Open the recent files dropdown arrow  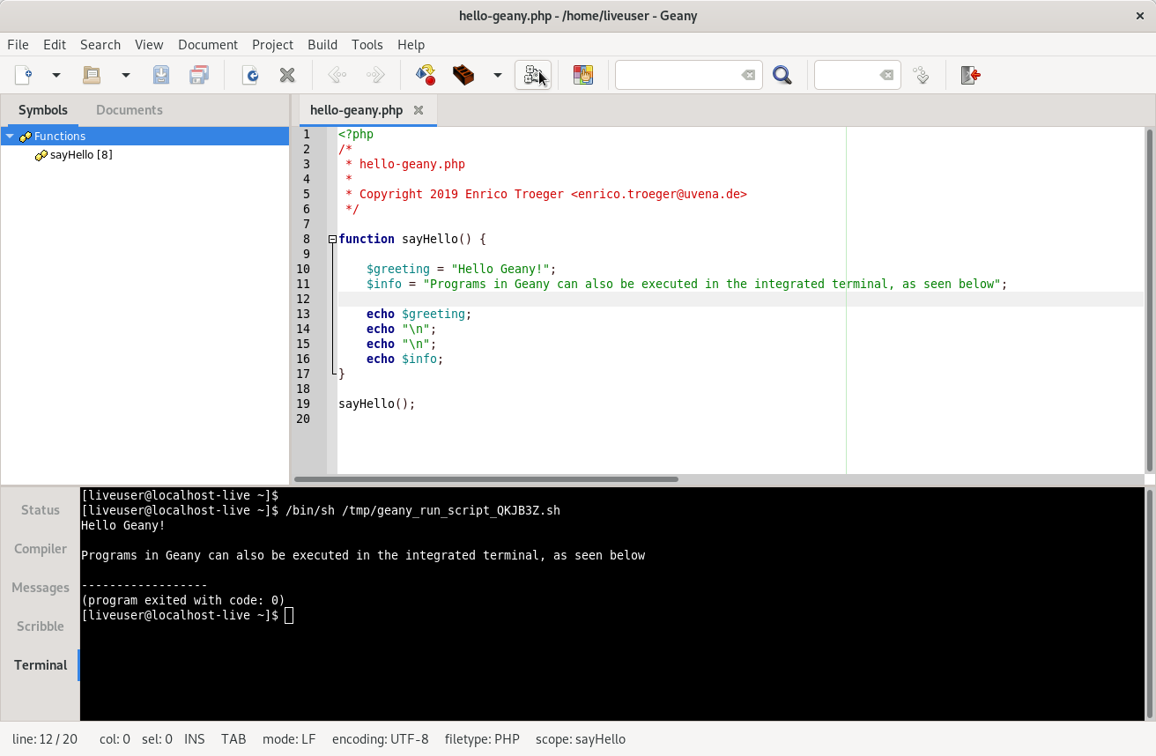[126, 75]
